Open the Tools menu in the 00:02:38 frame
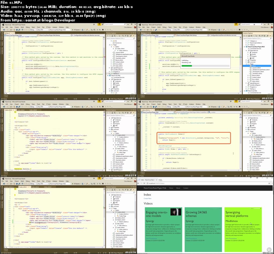 click(x=39, y=104)
